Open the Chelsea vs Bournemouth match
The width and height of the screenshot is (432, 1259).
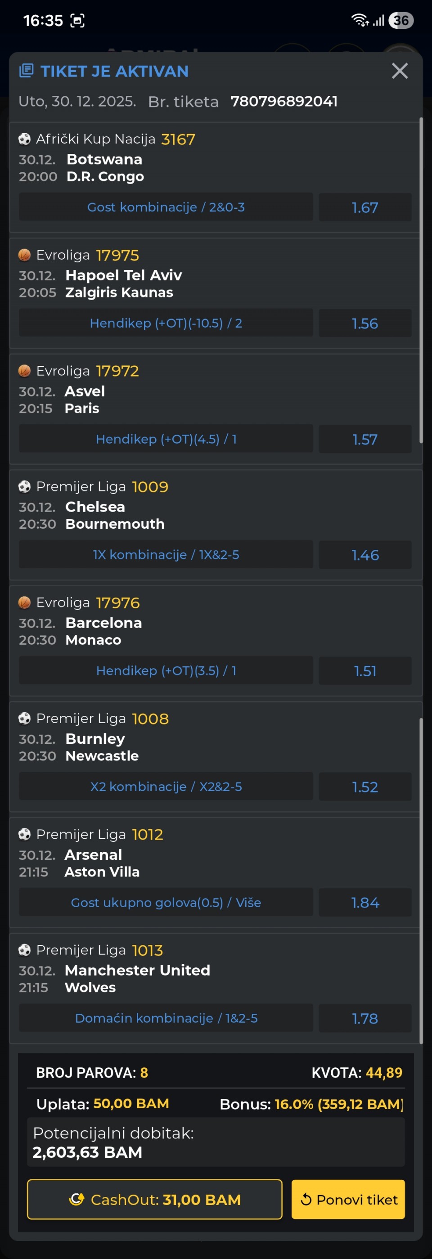tap(115, 515)
